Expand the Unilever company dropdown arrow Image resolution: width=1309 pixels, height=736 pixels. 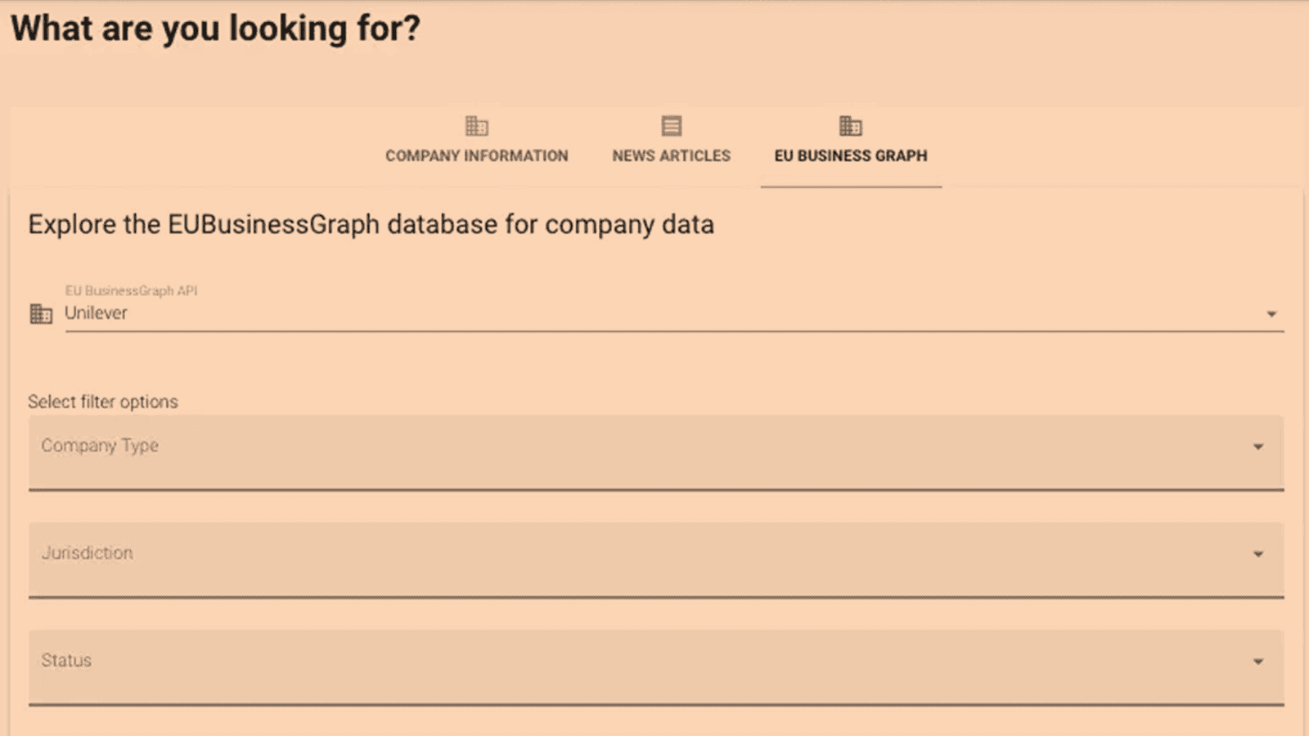coord(1271,314)
